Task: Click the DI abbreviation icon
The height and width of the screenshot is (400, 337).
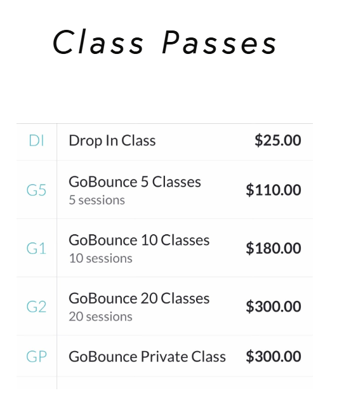Action: coord(36,141)
